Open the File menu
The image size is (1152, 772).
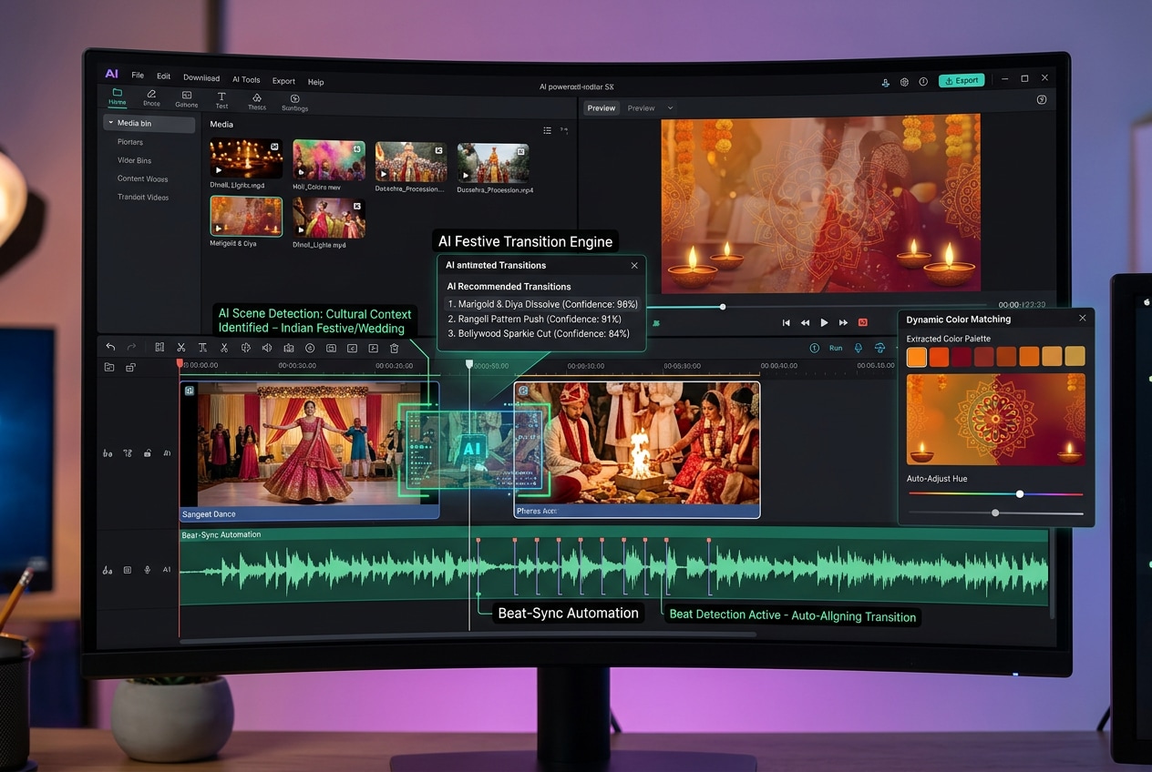[138, 76]
